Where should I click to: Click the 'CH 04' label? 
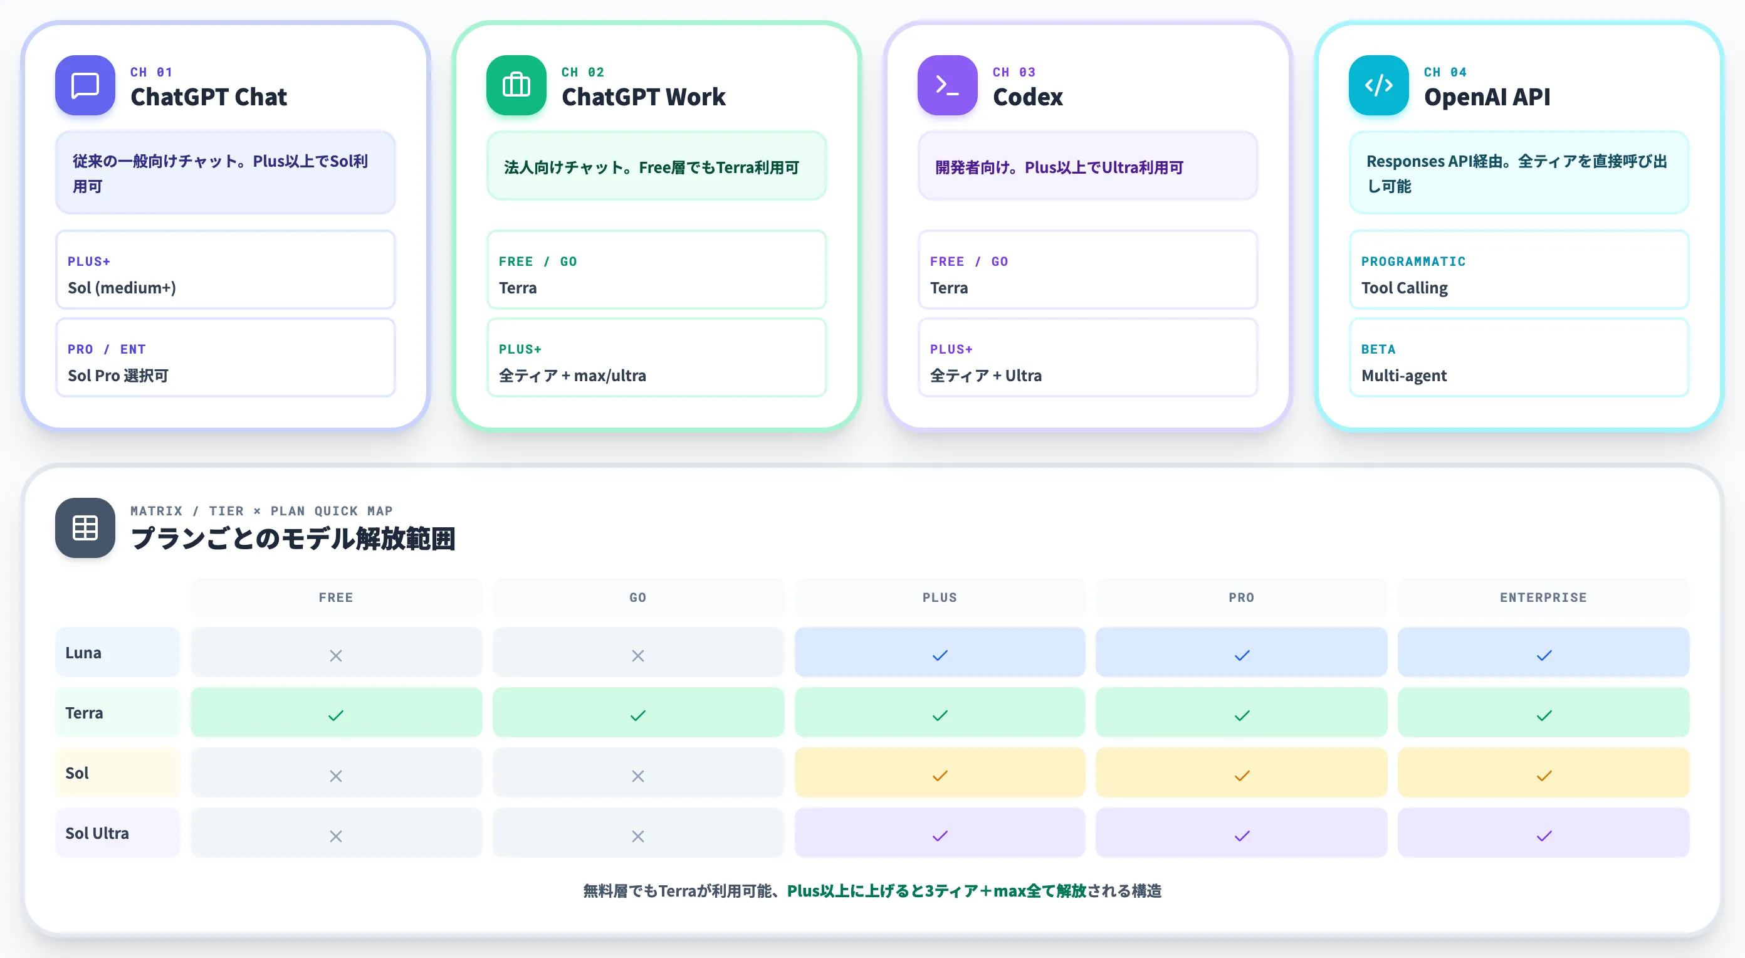[x=1445, y=72]
